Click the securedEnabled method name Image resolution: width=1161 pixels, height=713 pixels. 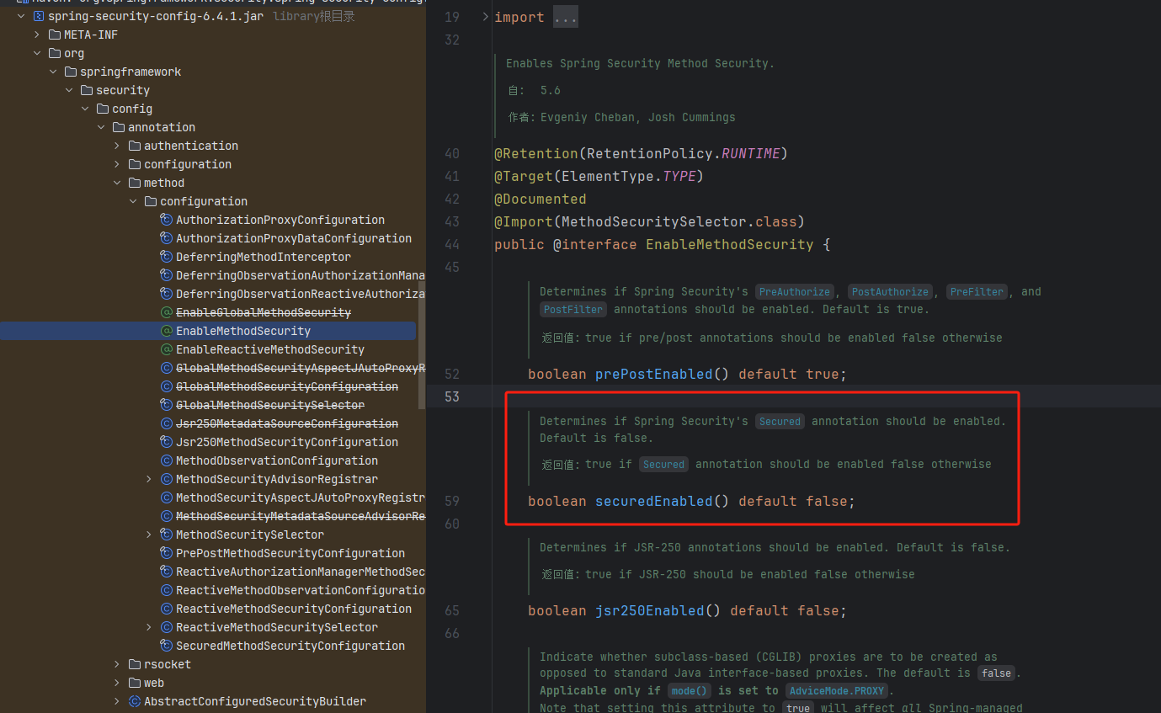[654, 501]
